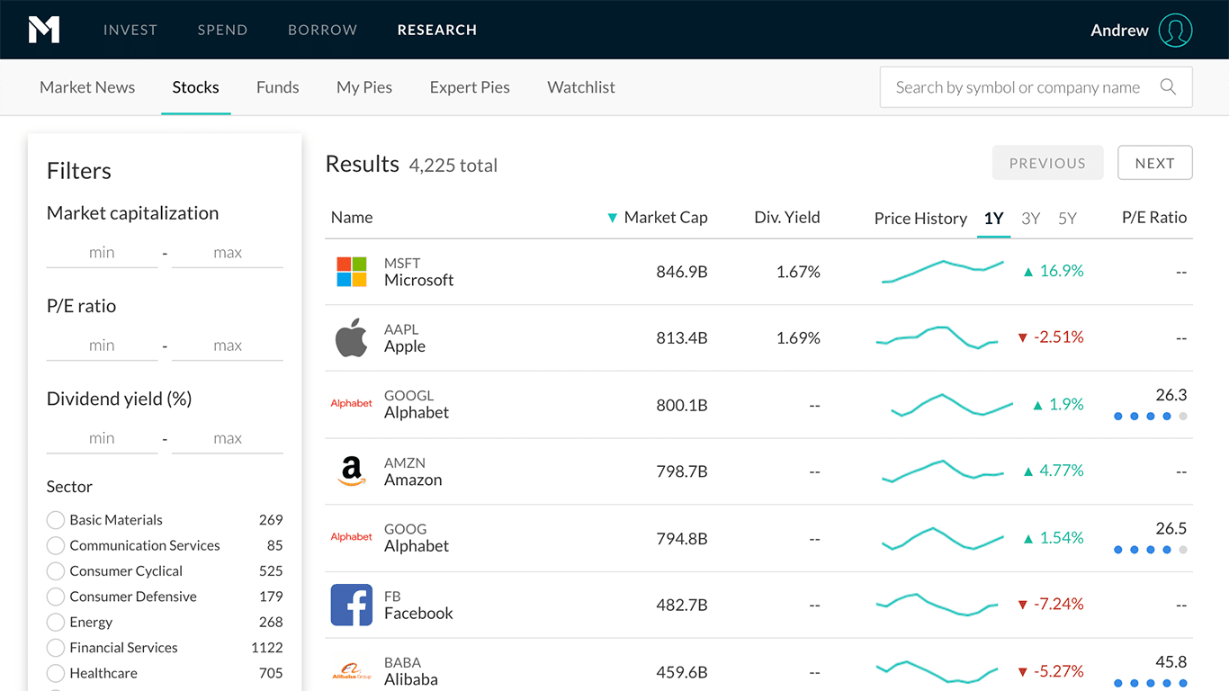Switch to the Funds tab

(278, 87)
